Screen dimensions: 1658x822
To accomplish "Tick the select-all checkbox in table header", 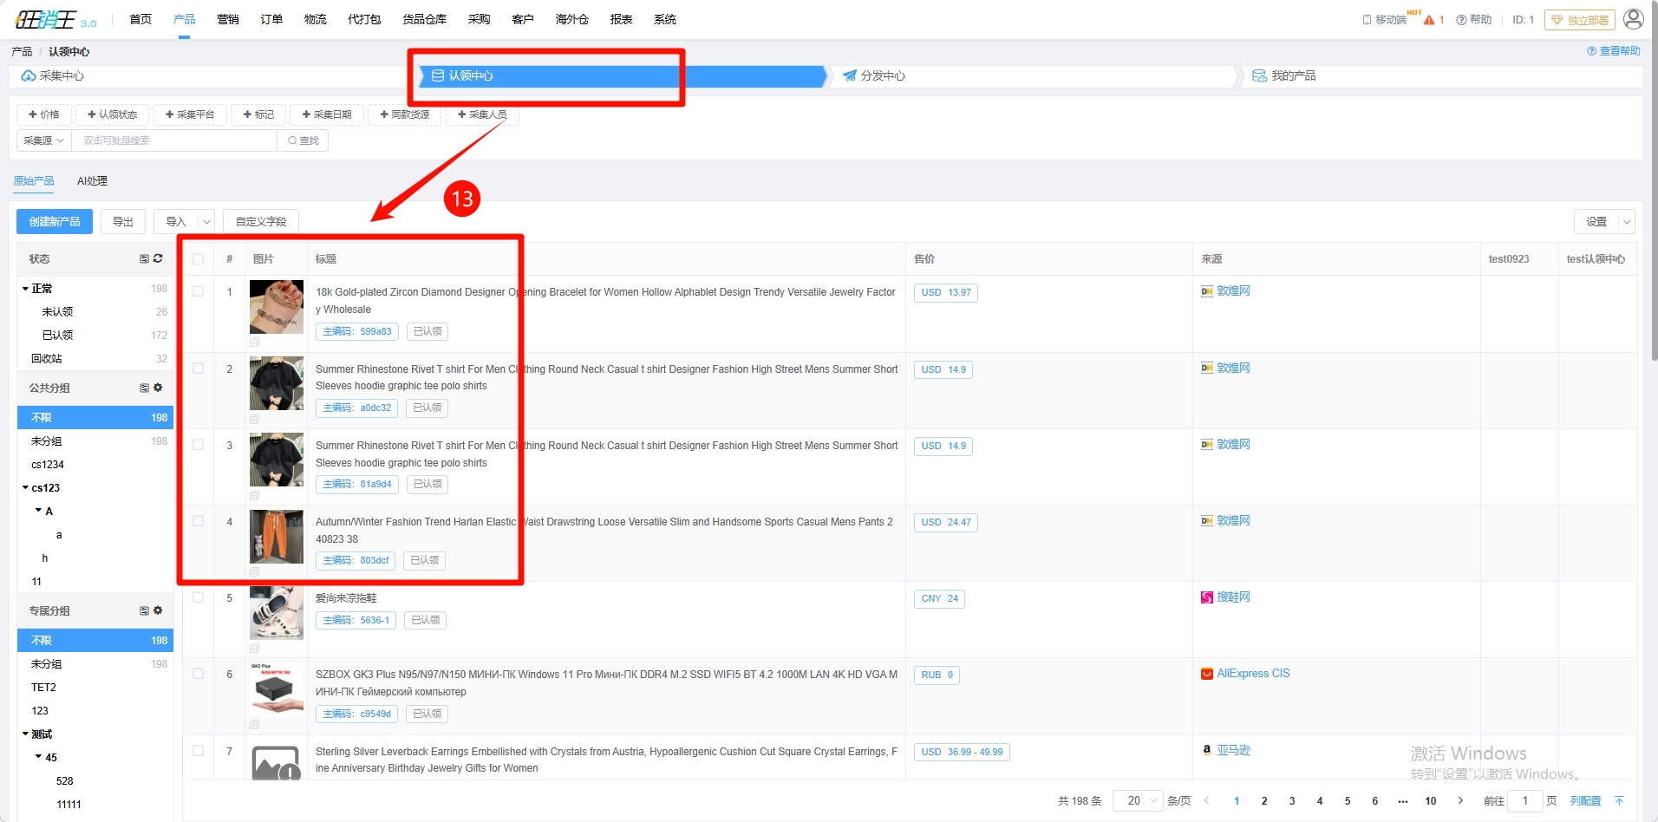I will point(199,259).
